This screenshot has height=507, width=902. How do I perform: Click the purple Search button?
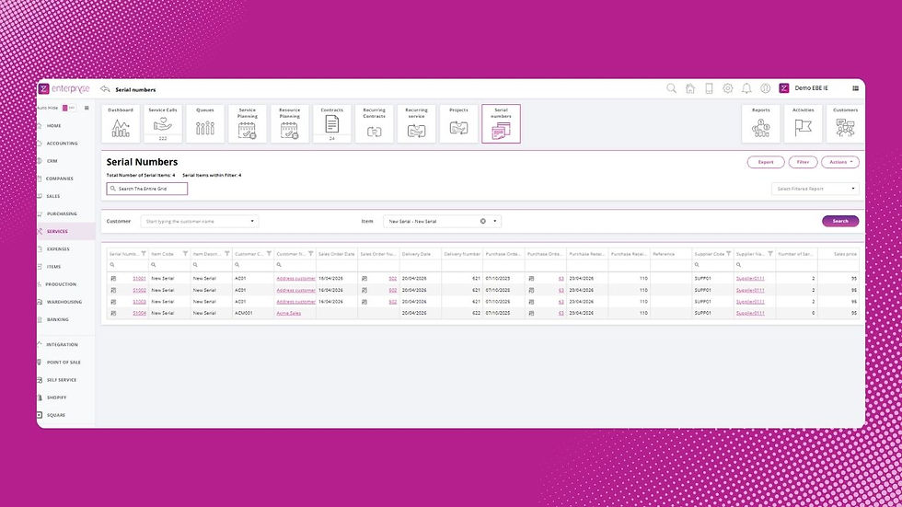[x=839, y=222]
